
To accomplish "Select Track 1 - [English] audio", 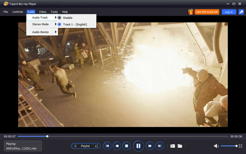I will click(x=77, y=24).
